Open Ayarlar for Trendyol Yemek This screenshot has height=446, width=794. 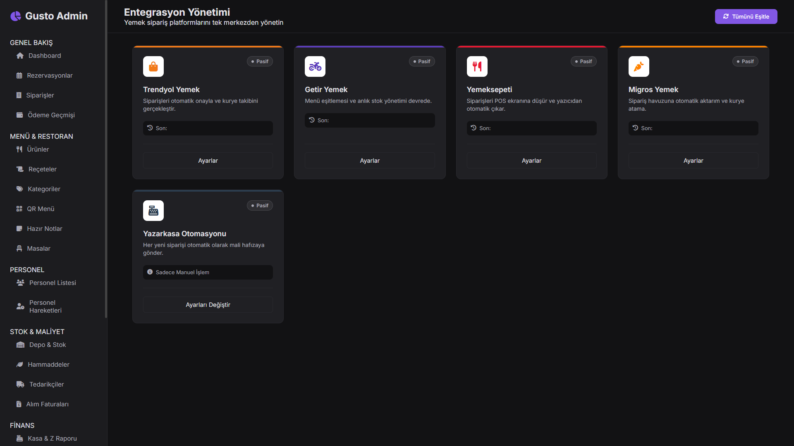208,161
